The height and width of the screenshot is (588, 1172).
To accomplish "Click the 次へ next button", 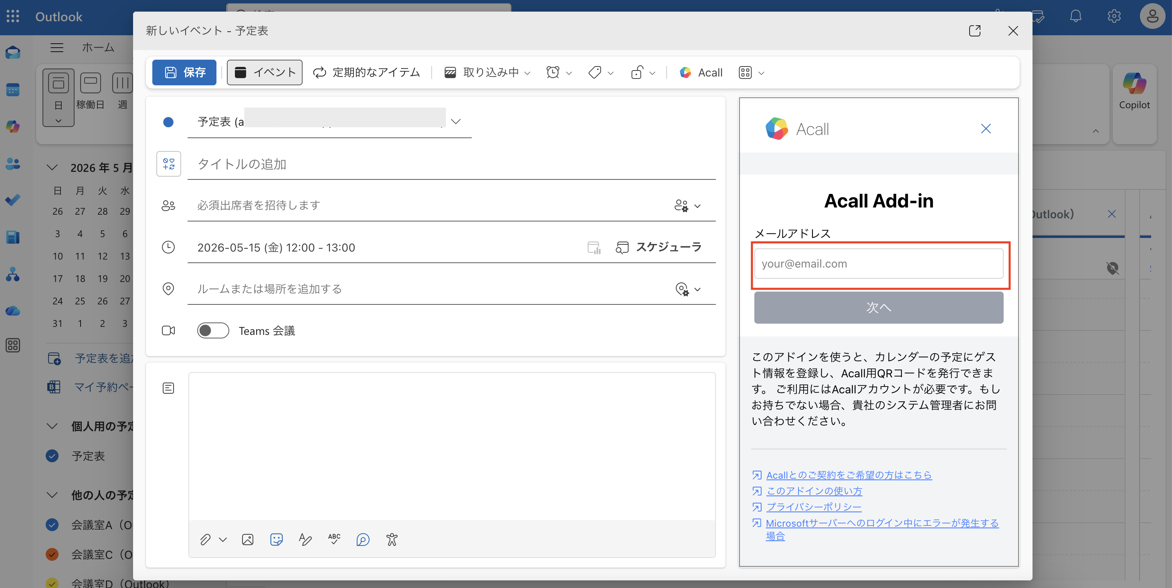I will point(879,307).
